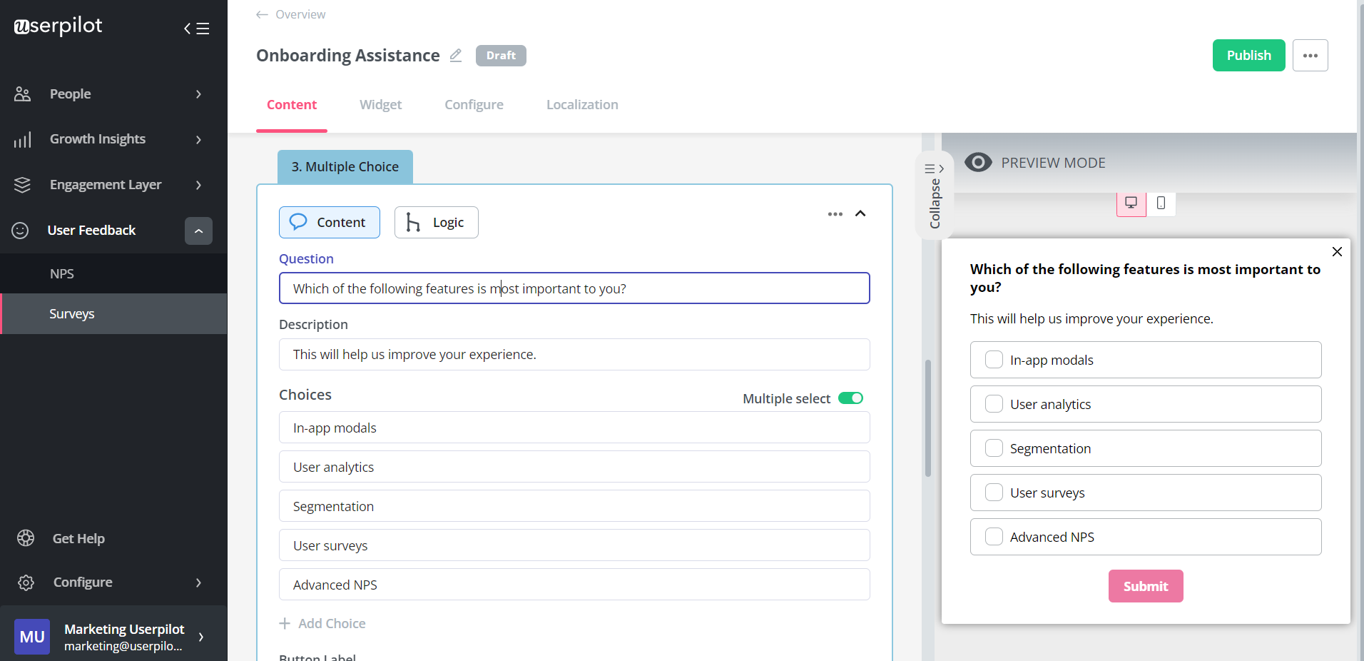Click the 3. Multiple Choice step label
The image size is (1364, 661).
coord(345,167)
